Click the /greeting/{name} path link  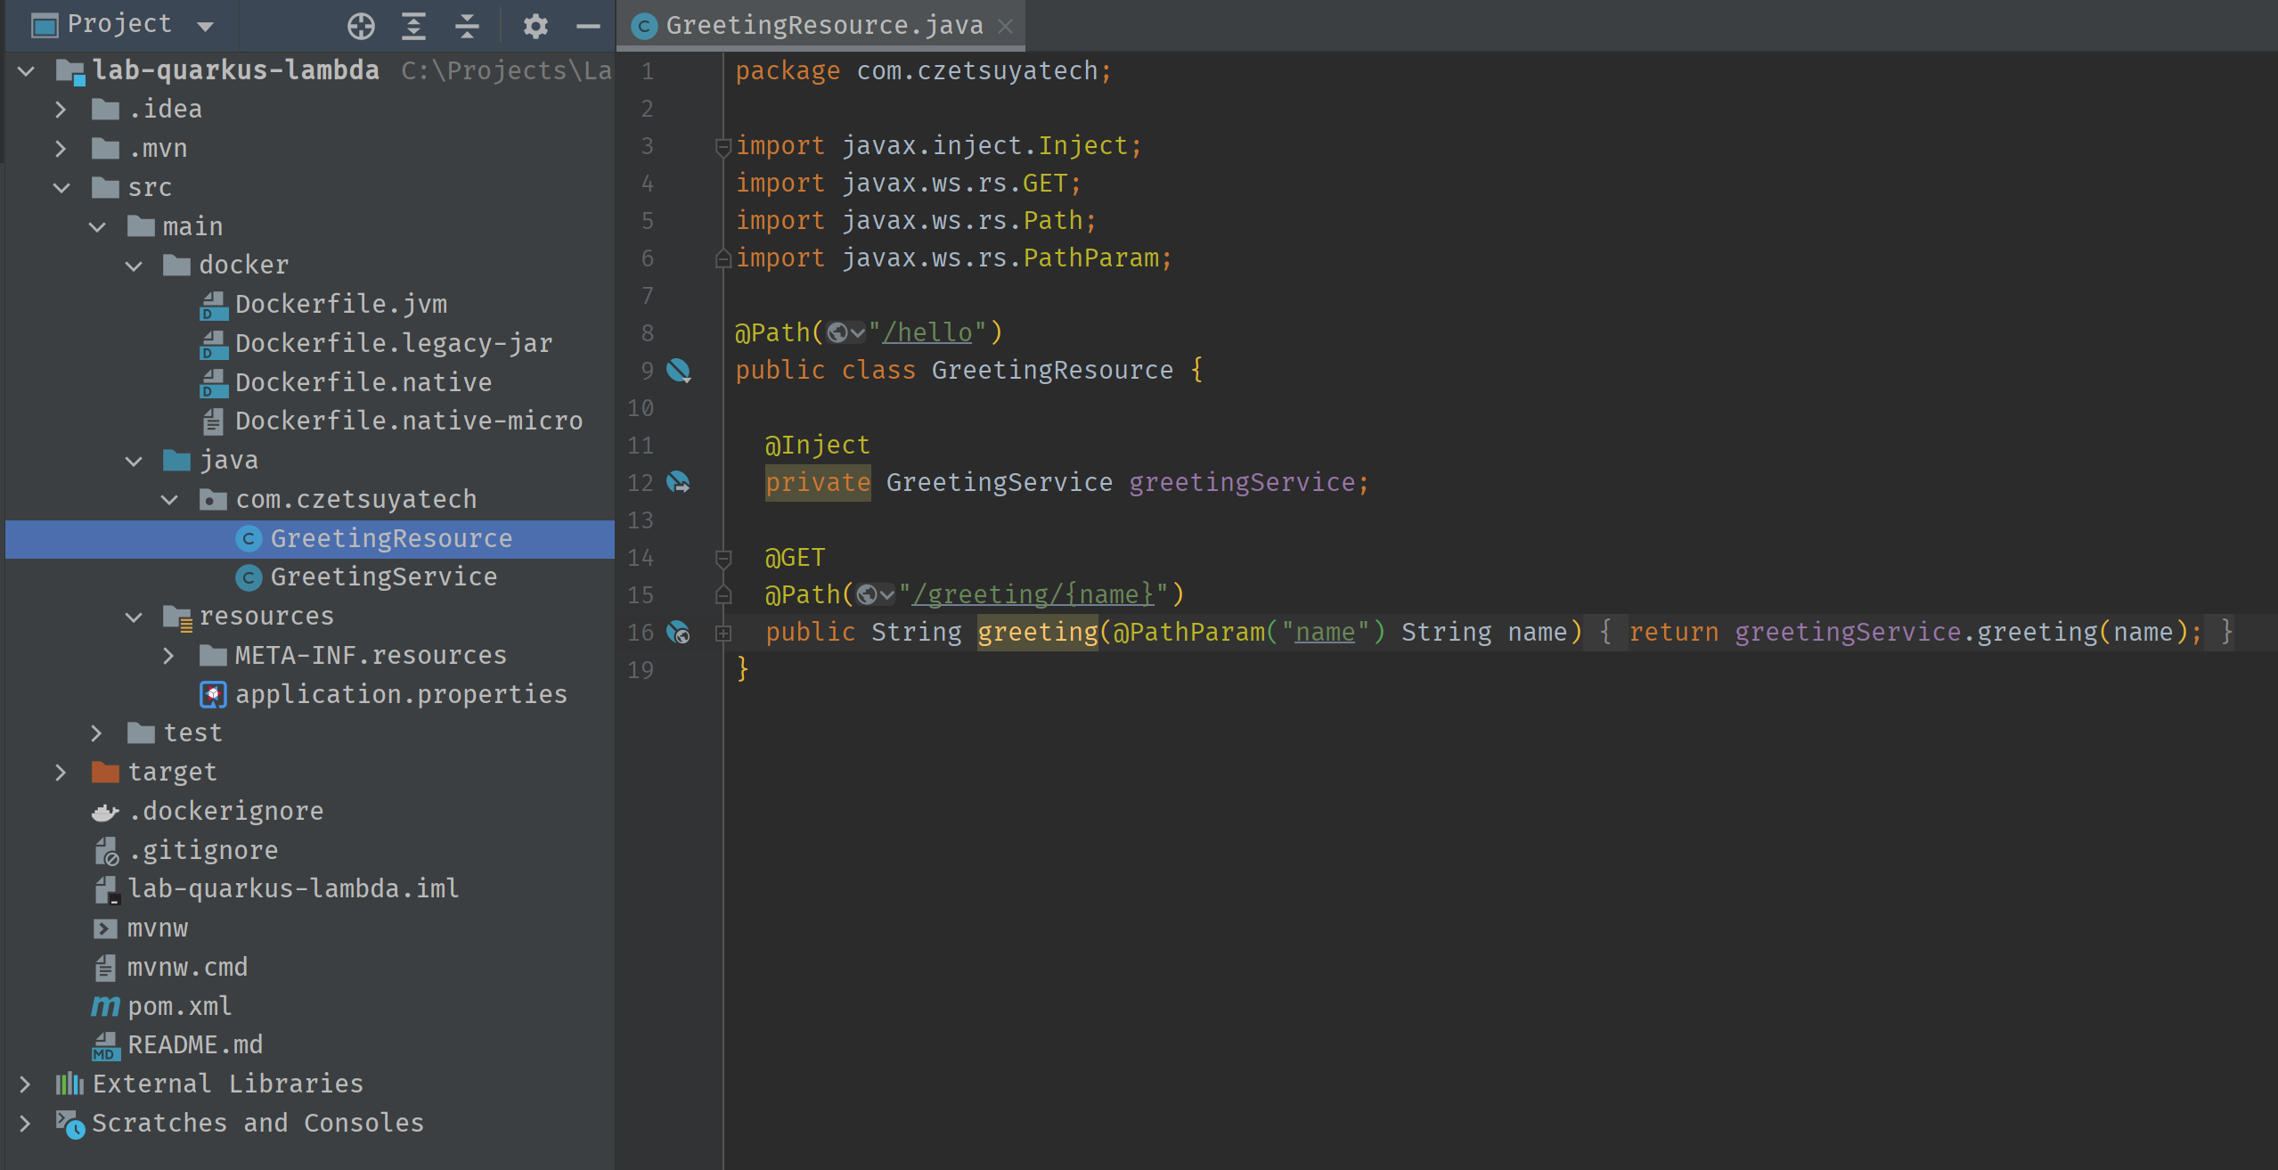pyautogui.click(x=1033, y=594)
